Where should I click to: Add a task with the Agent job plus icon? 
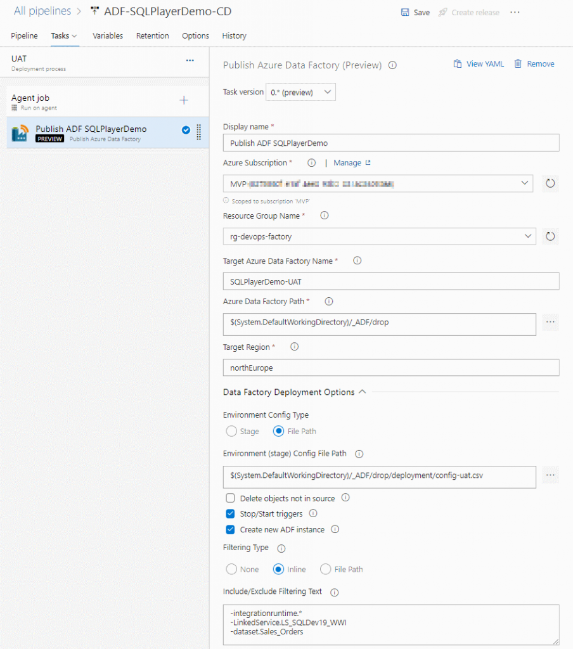(x=183, y=100)
